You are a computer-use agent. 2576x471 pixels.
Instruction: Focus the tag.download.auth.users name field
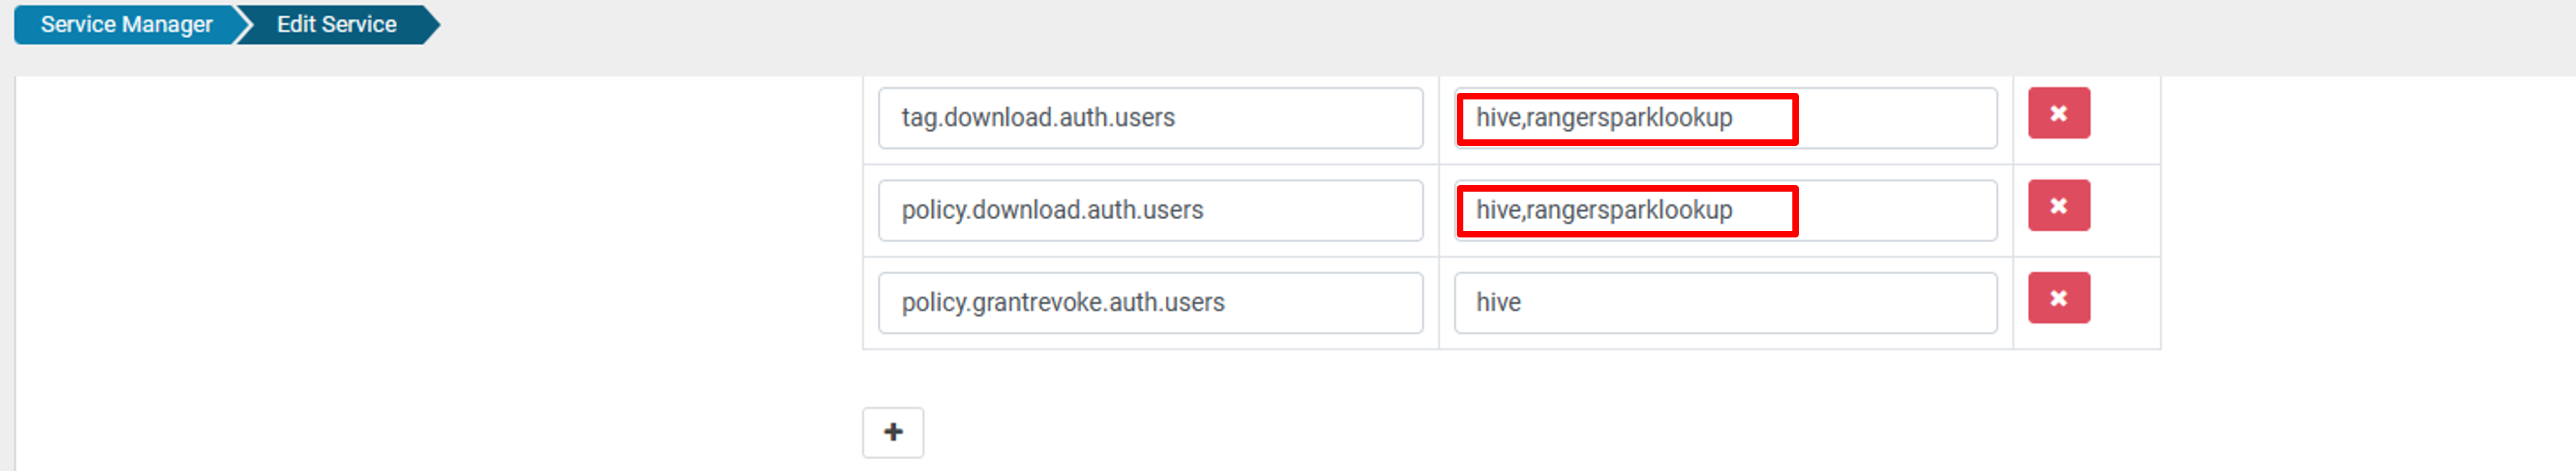click(1150, 118)
